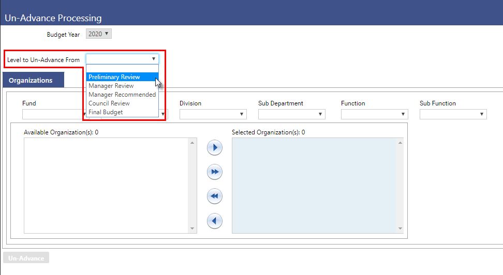Select the blank option in level list
The image size is (503, 275).
coord(122,68)
